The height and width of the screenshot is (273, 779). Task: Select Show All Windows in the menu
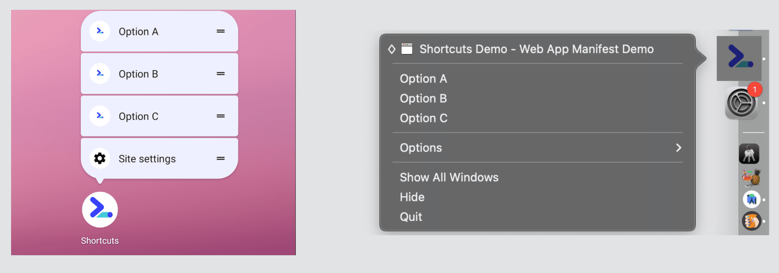coord(449,177)
